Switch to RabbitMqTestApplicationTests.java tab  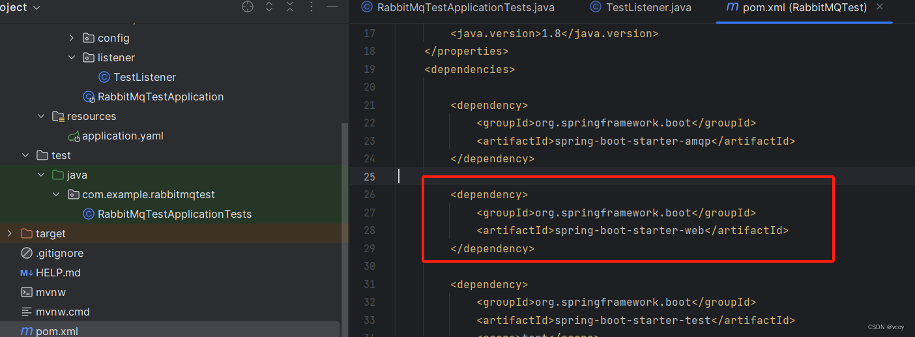click(457, 7)
